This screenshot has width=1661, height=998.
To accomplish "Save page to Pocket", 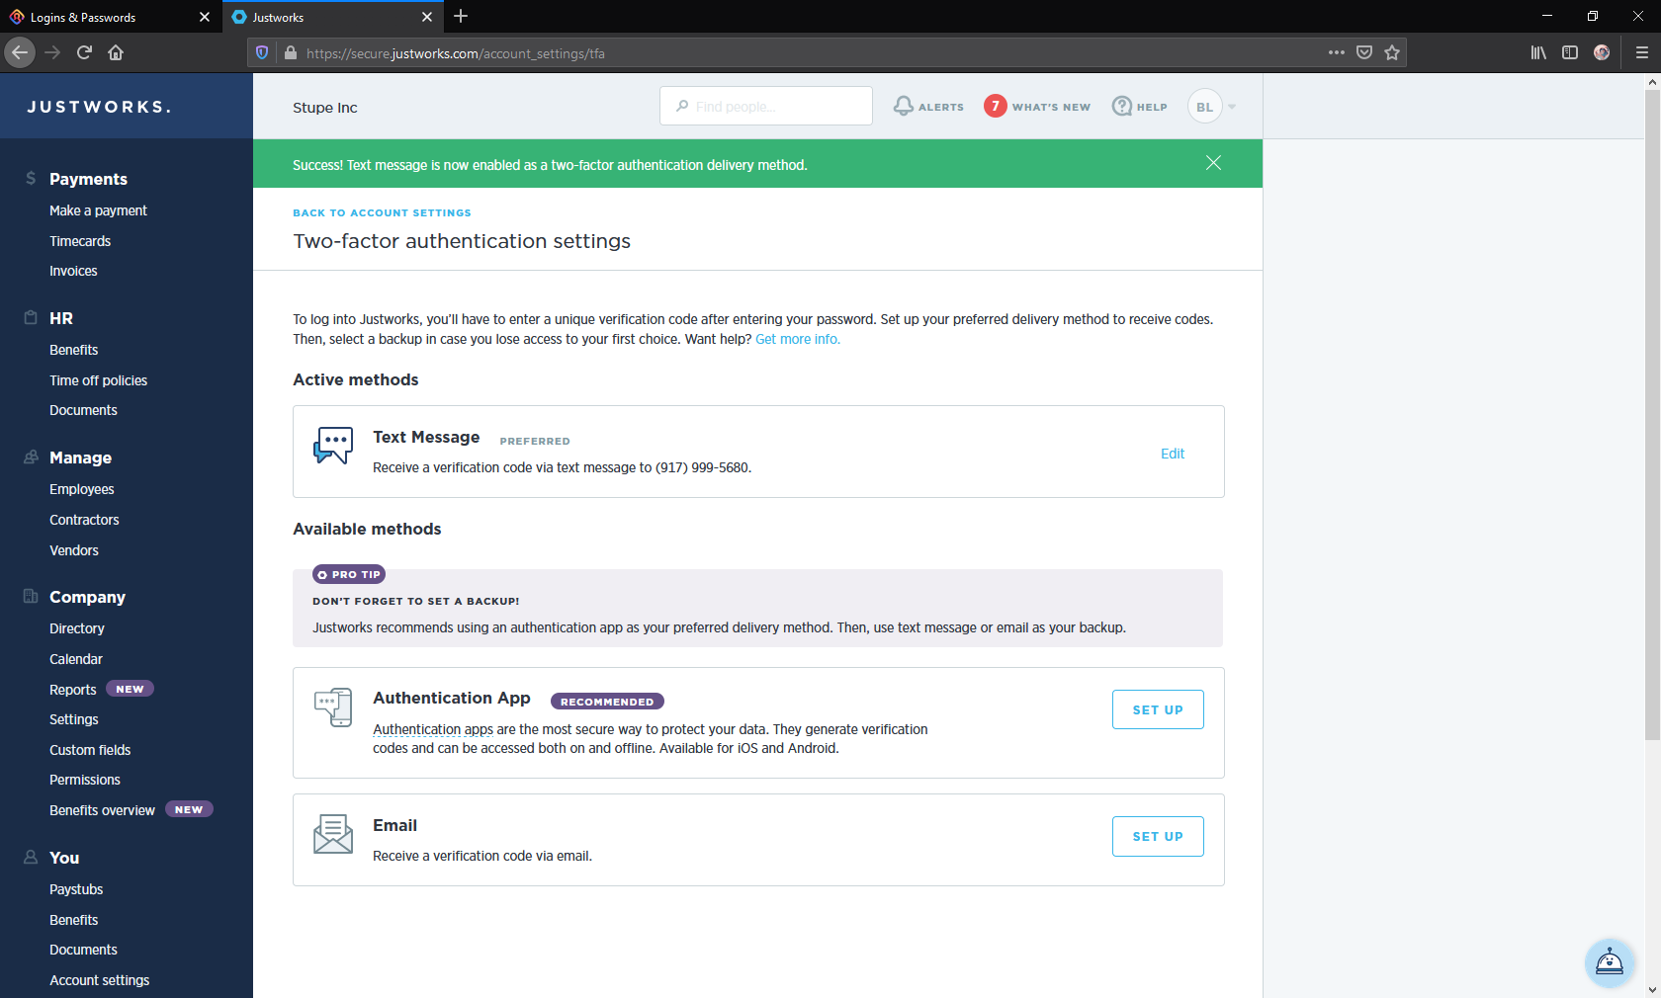I will [1364, 52].
